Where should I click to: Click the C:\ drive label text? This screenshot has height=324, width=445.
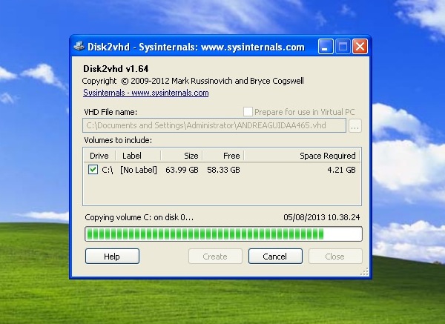click(x=108, y=170)
